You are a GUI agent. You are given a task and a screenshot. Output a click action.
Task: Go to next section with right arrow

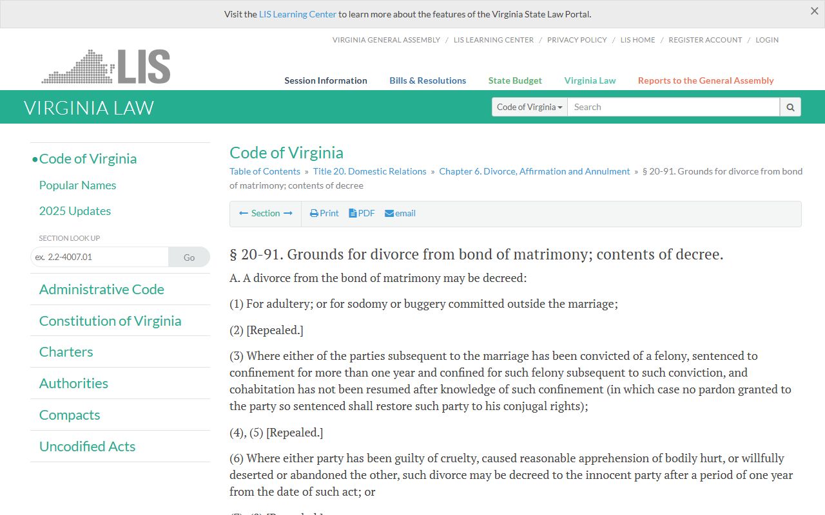tap(288, 213)
